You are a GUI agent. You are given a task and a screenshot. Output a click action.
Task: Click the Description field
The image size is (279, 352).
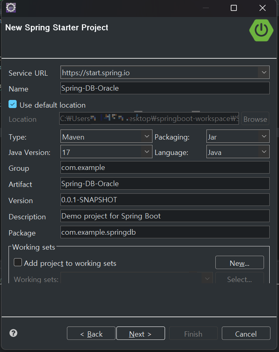pos(165,216)
